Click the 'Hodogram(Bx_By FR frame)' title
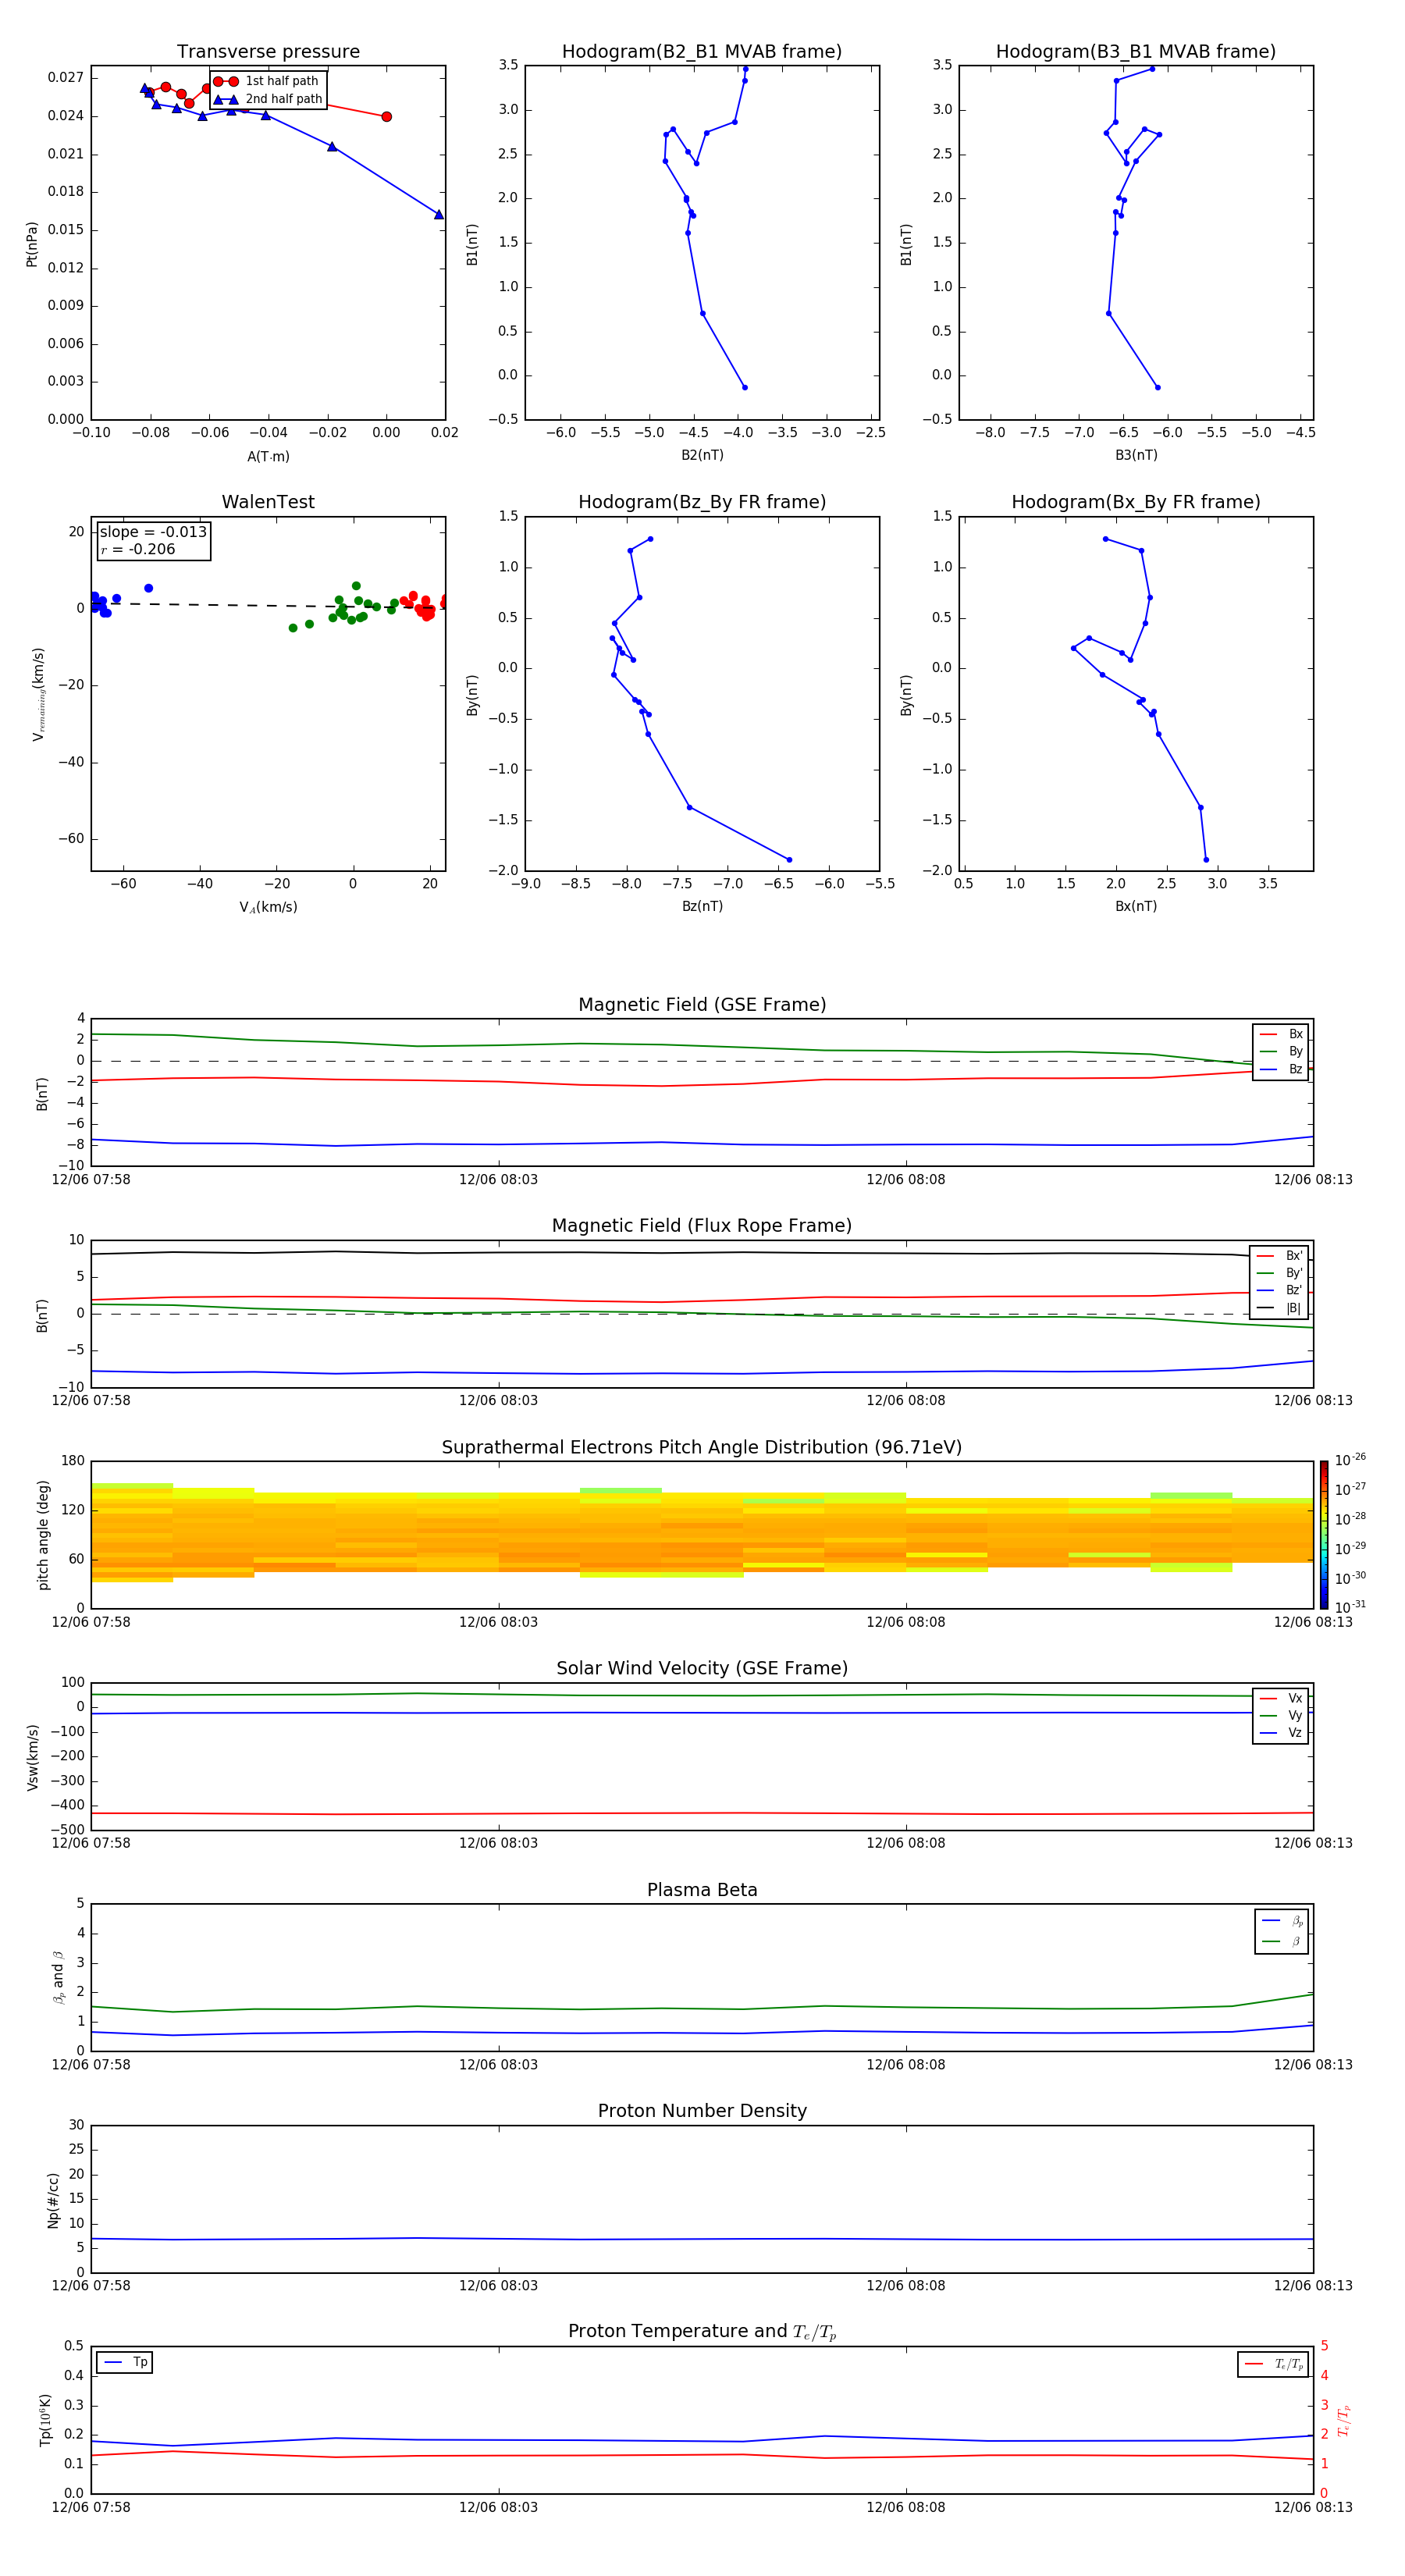 1136,502
